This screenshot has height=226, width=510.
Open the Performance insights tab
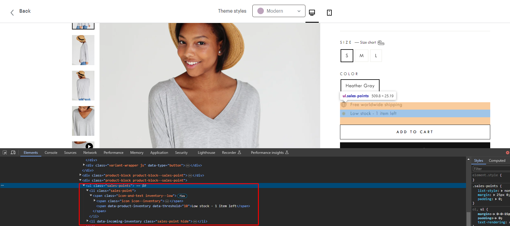coord(270,153)
